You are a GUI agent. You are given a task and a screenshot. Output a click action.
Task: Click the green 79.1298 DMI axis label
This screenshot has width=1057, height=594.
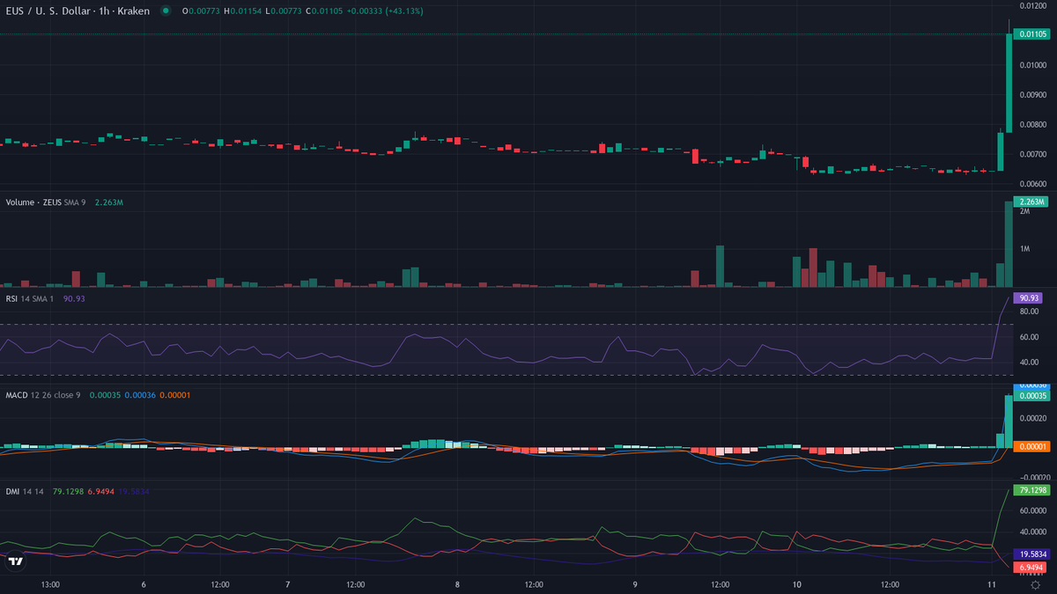coord(1031,489)
